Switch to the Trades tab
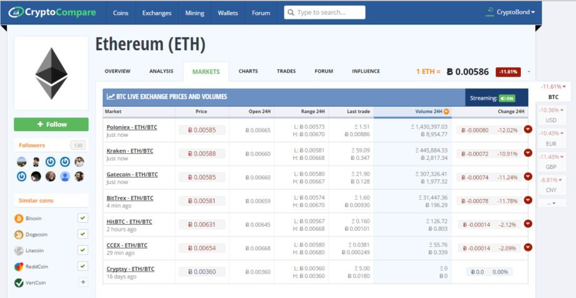 coord(286,72)
